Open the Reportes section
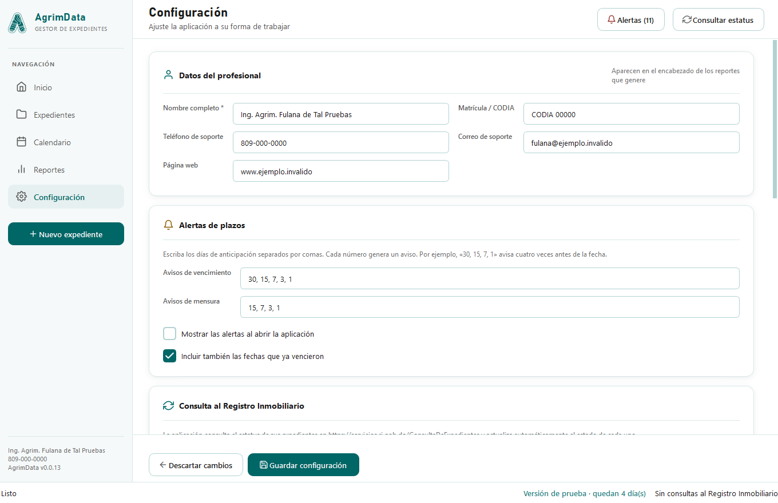Screen dimensions: 778x503 [66, 170]
